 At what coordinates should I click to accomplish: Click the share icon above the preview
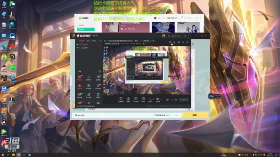tap(187, 42)
